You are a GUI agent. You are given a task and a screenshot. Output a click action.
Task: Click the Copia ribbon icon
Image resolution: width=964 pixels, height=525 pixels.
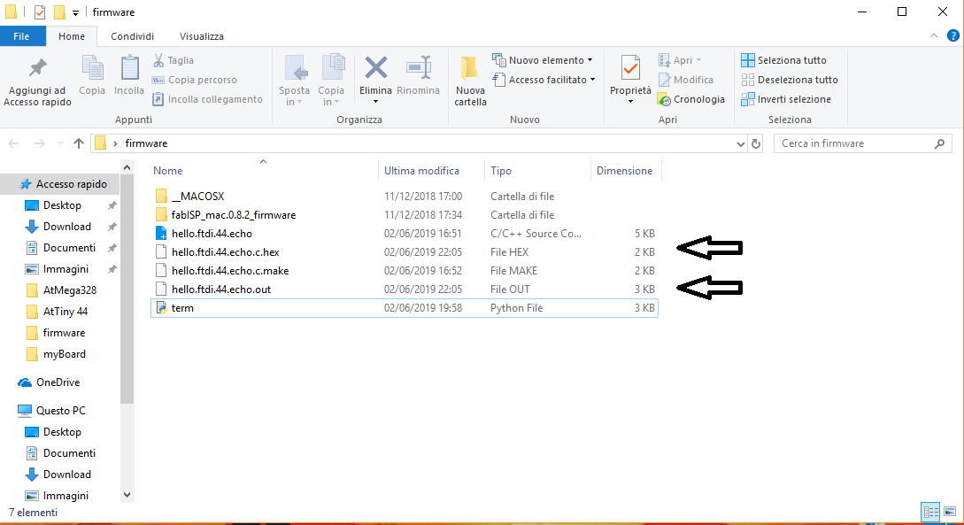pyautogui.click(x=92, y=67)
